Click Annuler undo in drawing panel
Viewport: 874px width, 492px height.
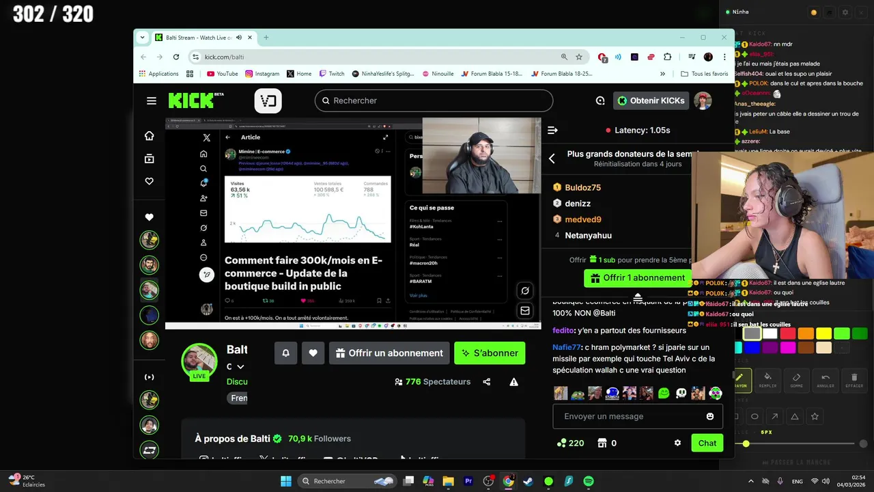click(826, 380)
